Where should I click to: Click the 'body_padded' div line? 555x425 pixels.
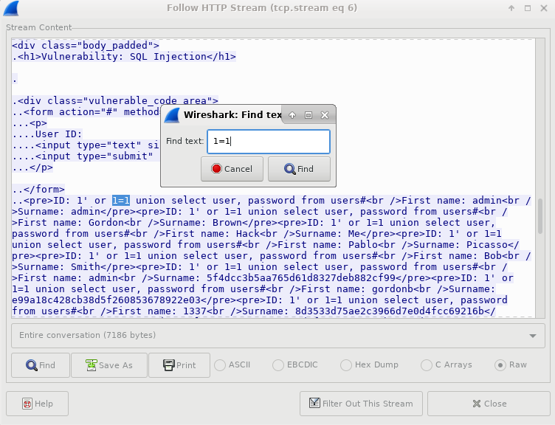coord(86,45)
